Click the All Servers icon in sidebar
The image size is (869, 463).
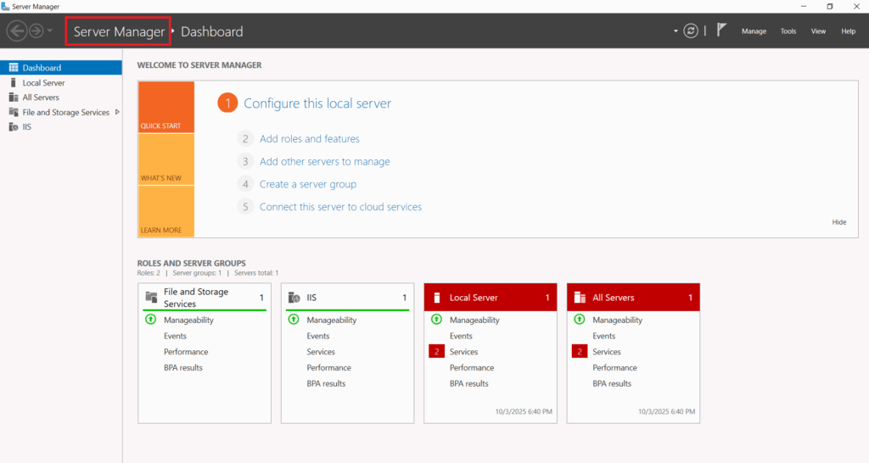point(14,98)
